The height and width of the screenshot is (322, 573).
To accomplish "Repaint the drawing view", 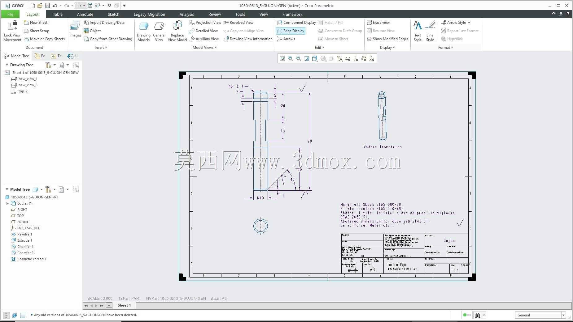I will point(307,59).
